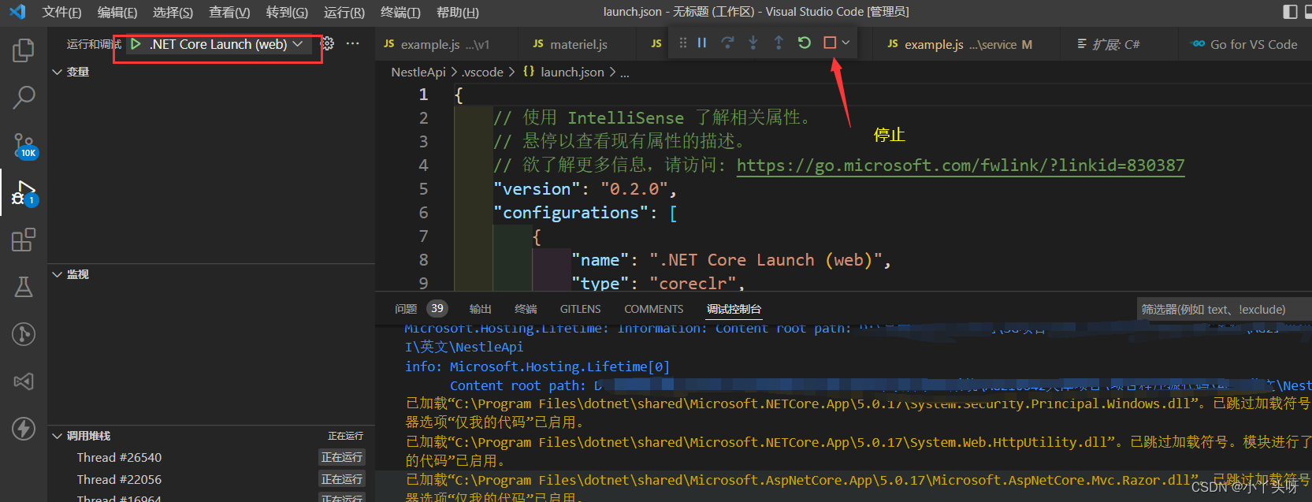
Task: Open the 转到(G) menu
Action: point(287,13)
